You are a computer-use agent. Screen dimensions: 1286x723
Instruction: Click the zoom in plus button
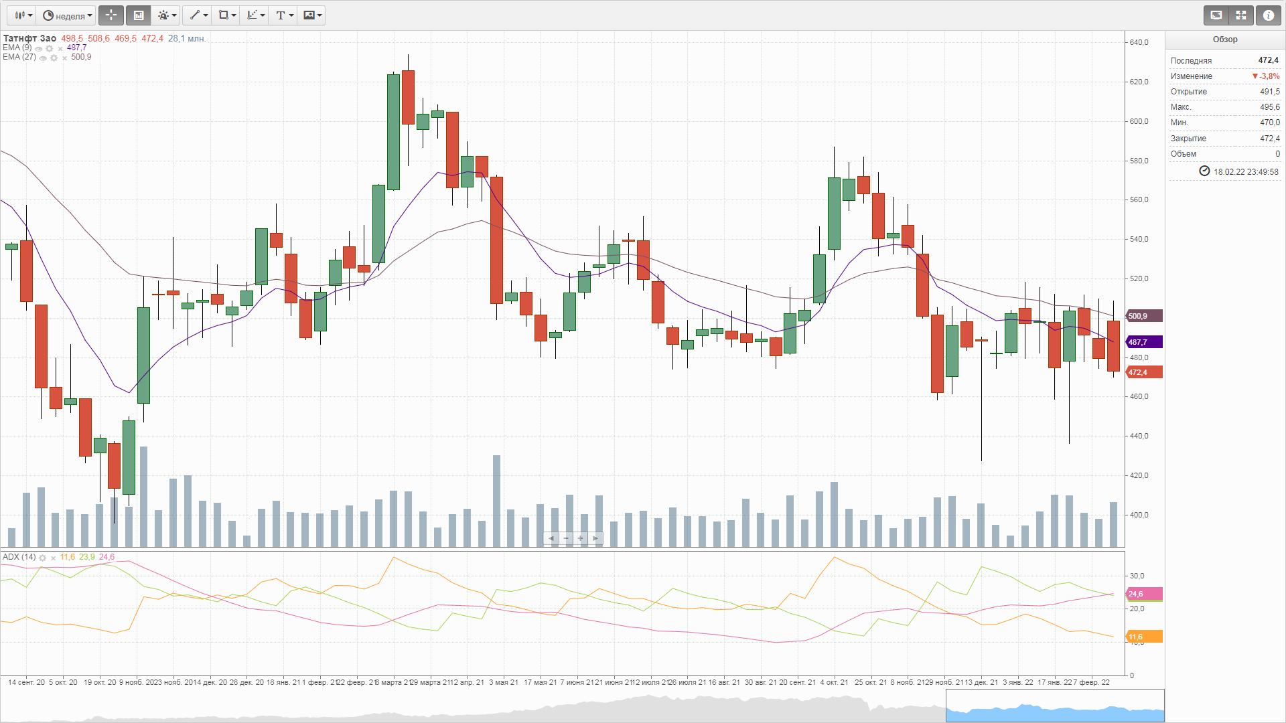pos(581,538)
